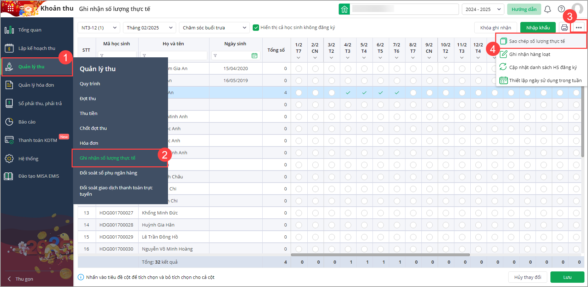
Task: Click the filter icon under Họ và tên
Action: (x=144, y=56)
